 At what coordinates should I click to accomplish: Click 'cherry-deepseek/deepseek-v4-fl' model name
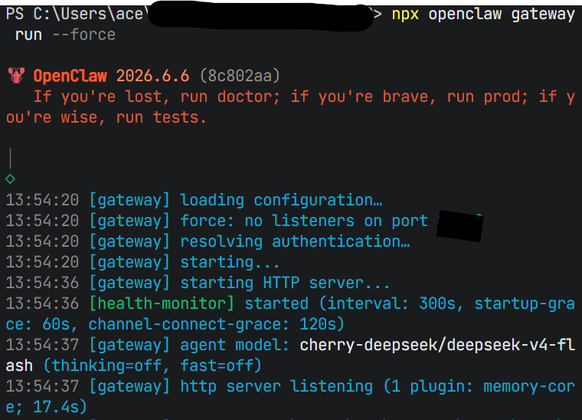tap(437, 346)
